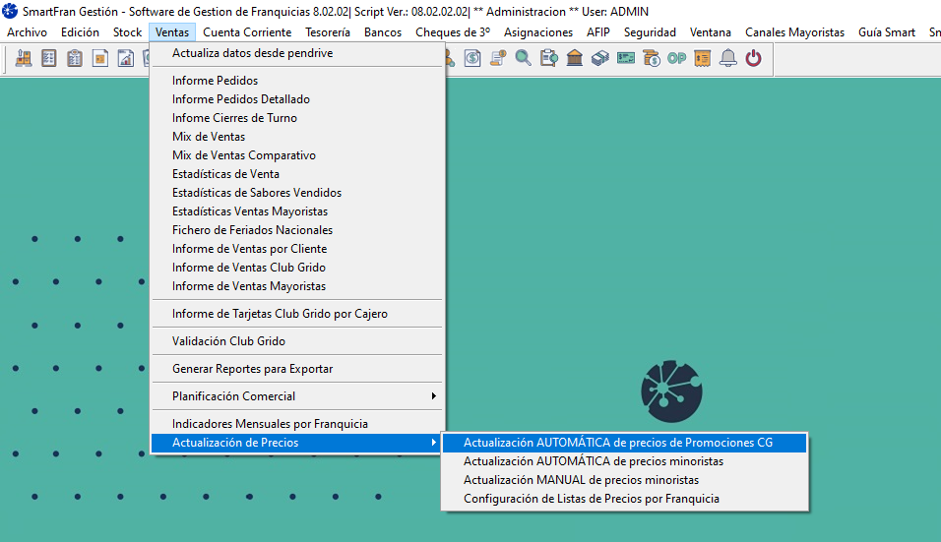Select Validación Club Grido
This screenshot has height=542, width=941.
pos(228,341)
